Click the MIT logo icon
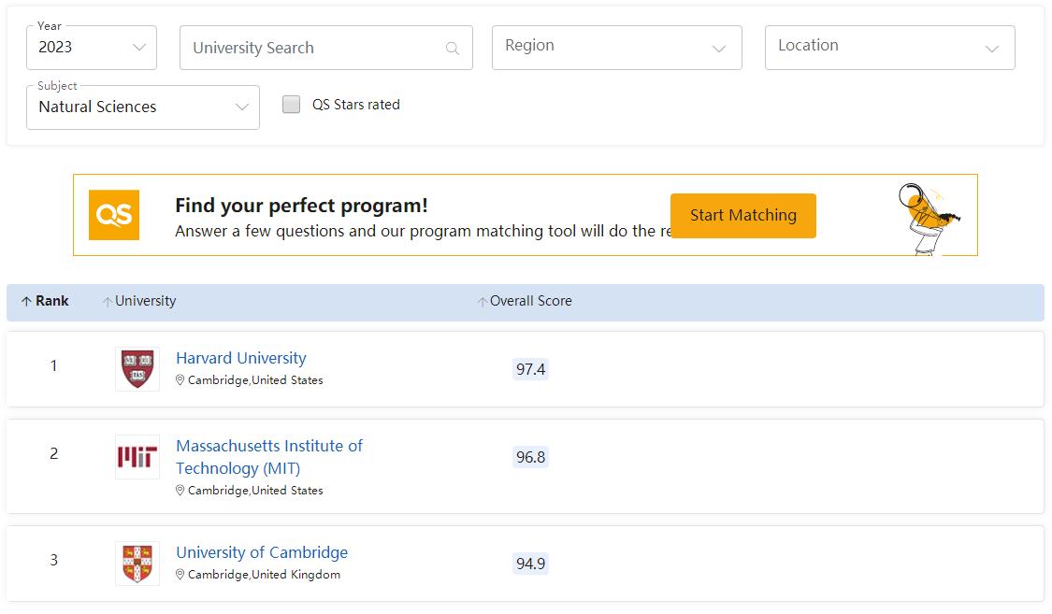1052x614 pixels. (x=137, y=457)
